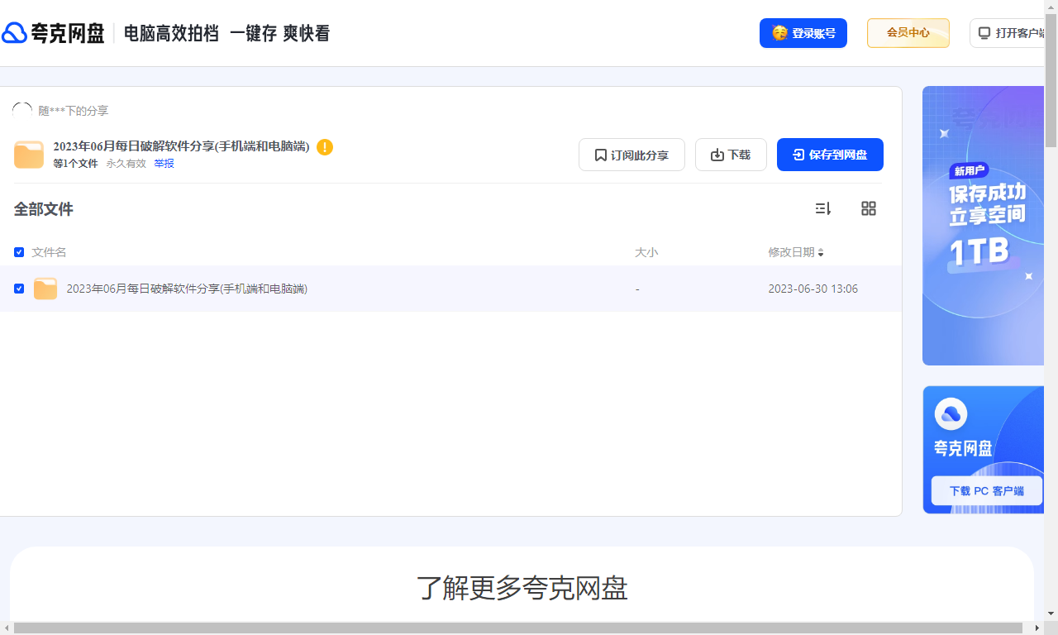The image size is (1058, 635).
Task: Click the 文件名 column header
Action: coord(49,252)
